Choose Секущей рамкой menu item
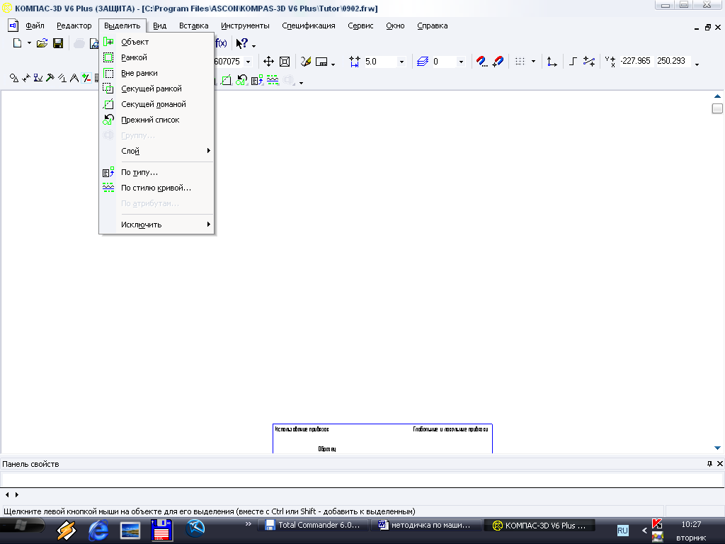Image resolution: width=725 pixels, height=544 pixels. (156, 89)
